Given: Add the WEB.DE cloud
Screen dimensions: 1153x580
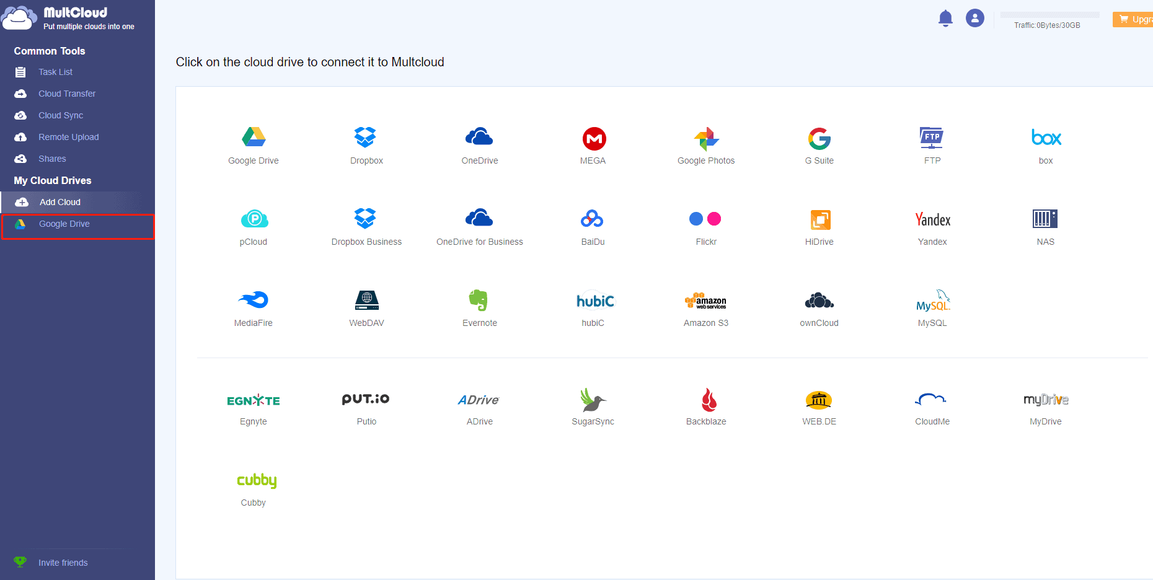Looking at the screenshot, I should (818, 400).
